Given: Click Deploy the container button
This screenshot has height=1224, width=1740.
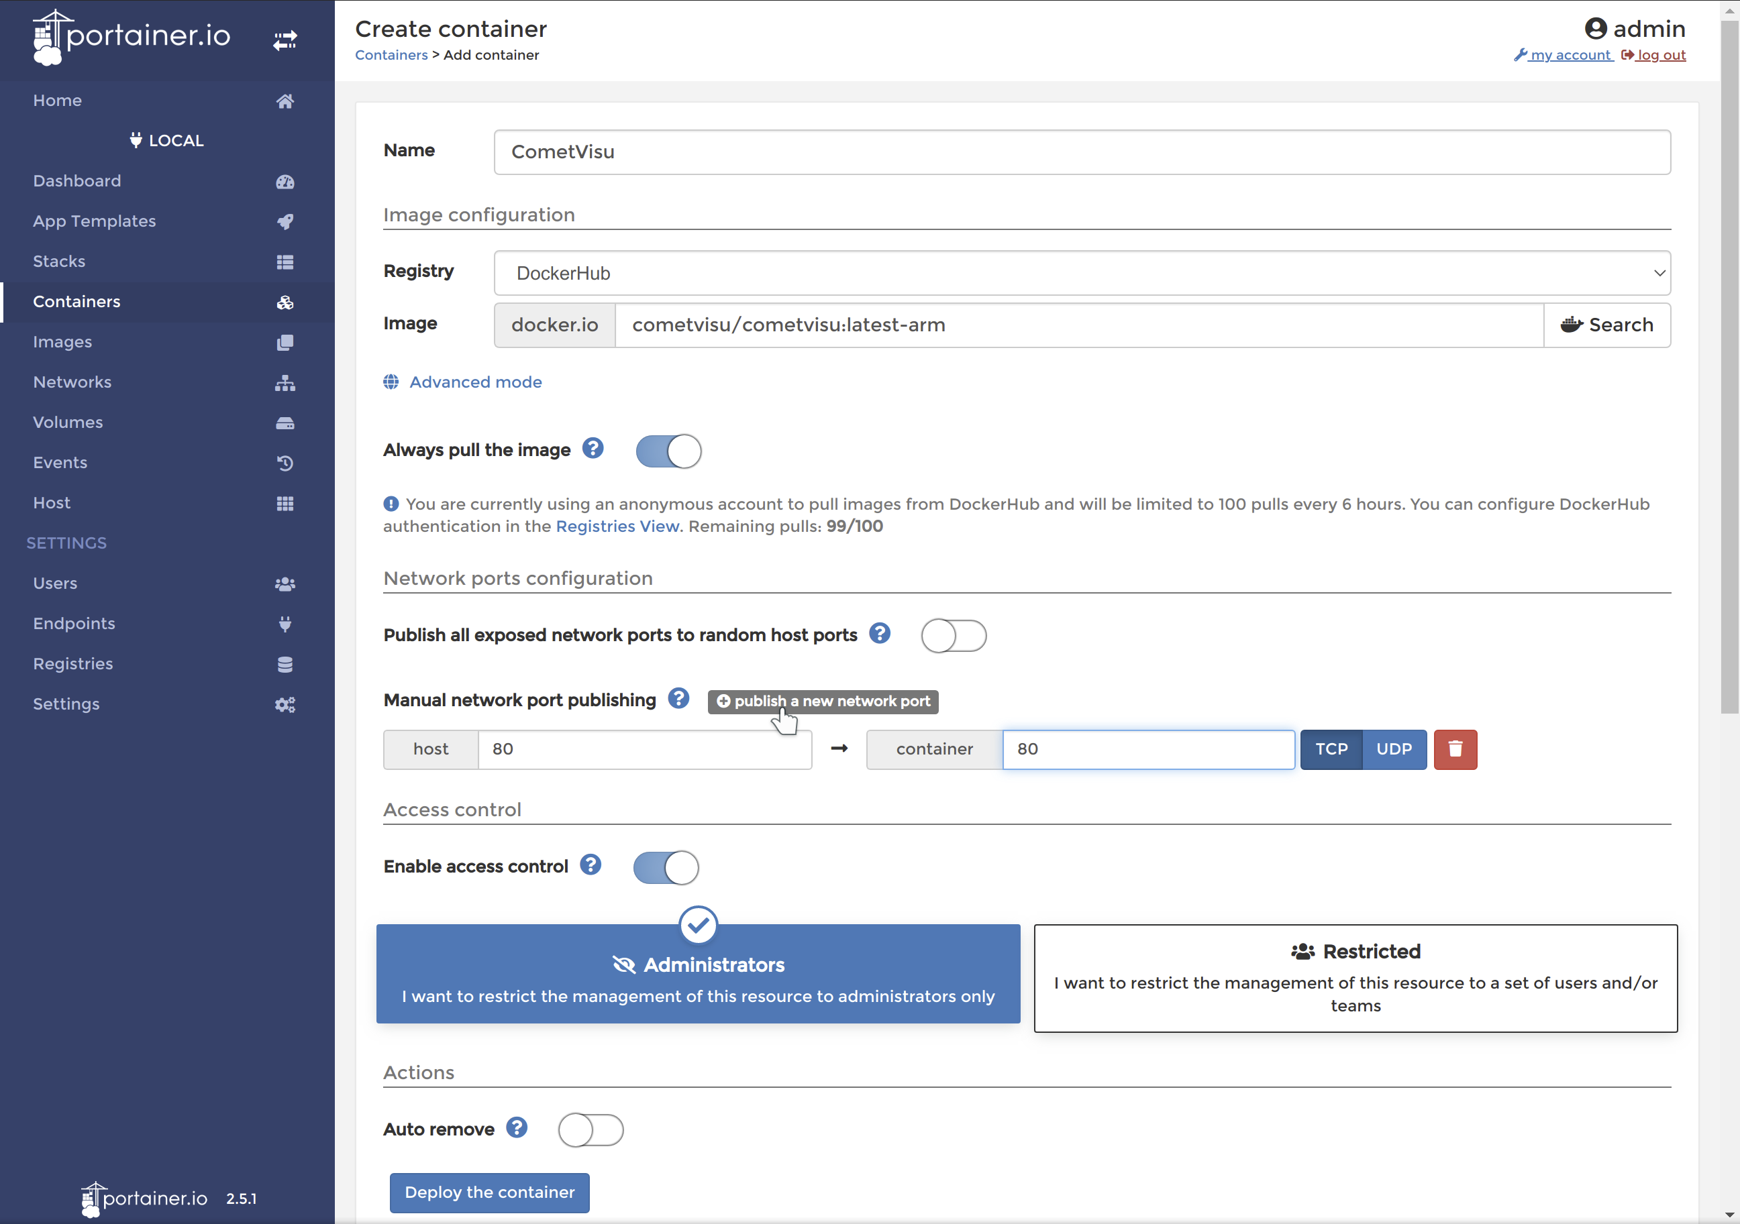Looking at the screenshot, I should [x=489, y=1192].
